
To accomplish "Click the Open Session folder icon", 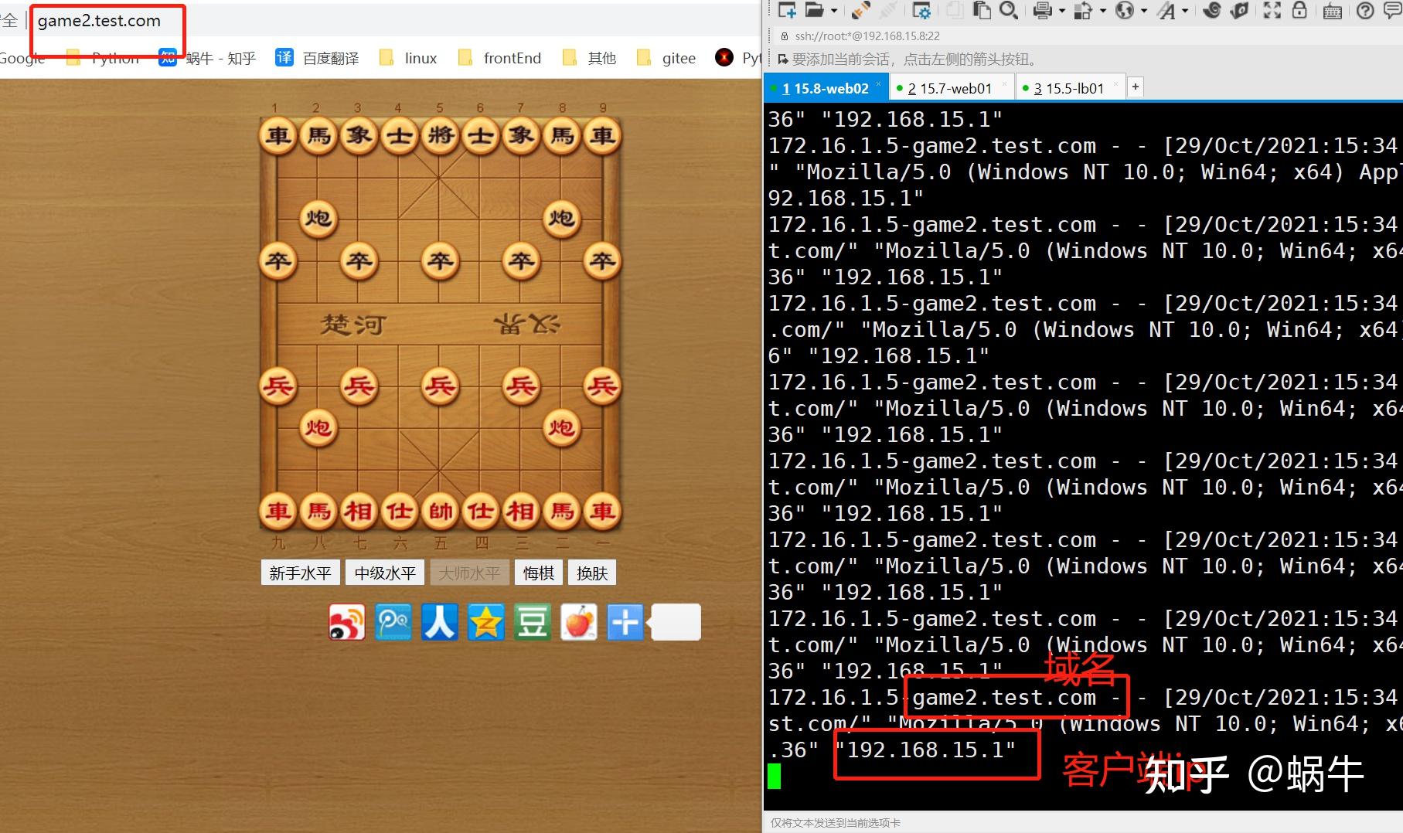I will [x=813, y=10].
